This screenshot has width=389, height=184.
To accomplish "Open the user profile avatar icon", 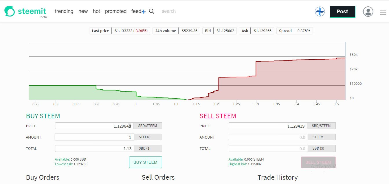I will tap(368, 12).
